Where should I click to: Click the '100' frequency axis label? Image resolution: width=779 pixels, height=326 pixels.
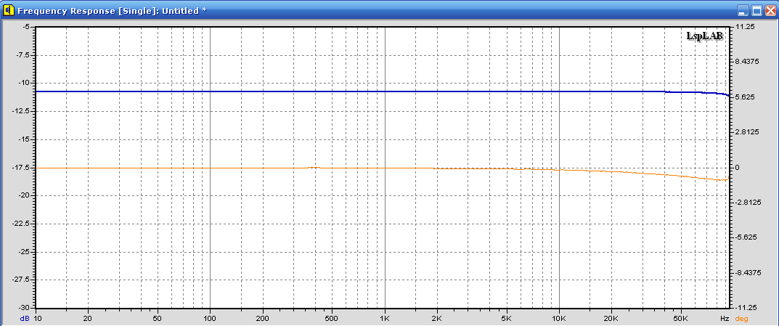[x=210, y=319]
